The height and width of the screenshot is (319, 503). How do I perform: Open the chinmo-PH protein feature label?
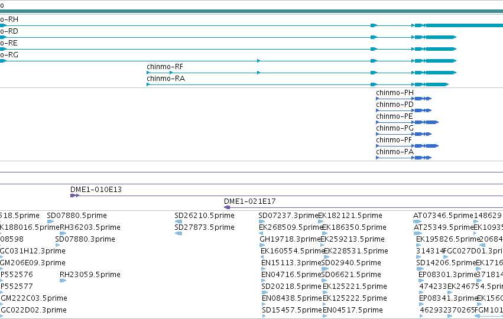click(395, 93)
